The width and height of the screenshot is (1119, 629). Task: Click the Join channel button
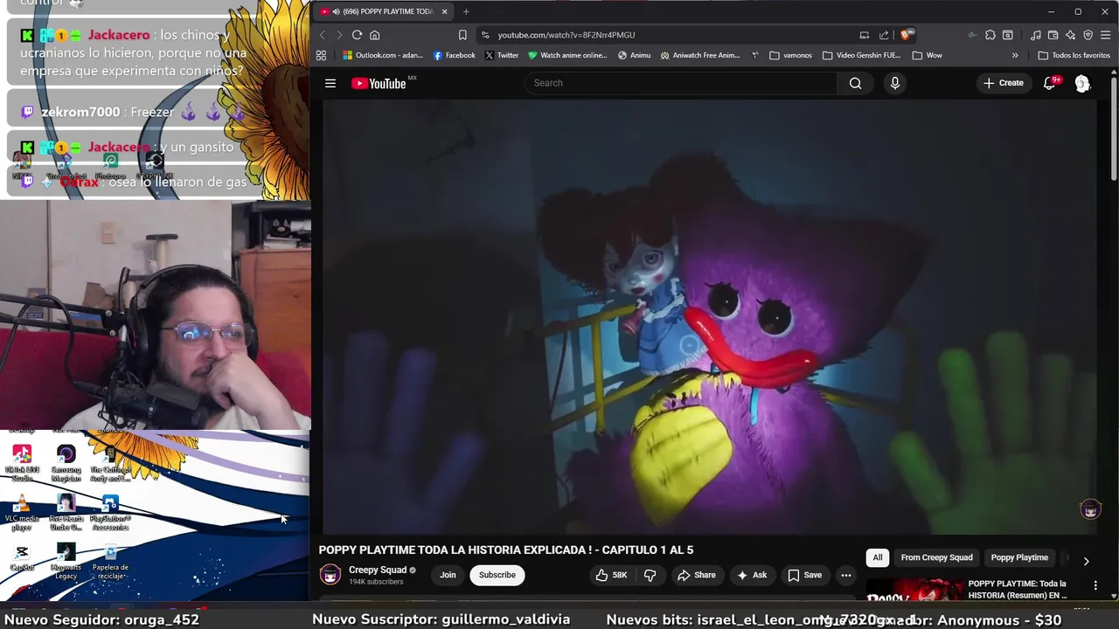(448, 575)
